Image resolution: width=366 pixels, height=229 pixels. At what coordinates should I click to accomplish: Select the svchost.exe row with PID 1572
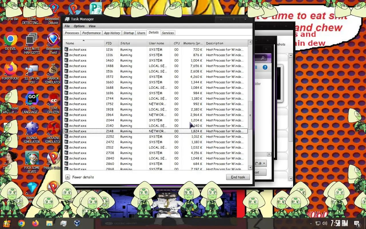pyautogui.click(x=155, y=77)
